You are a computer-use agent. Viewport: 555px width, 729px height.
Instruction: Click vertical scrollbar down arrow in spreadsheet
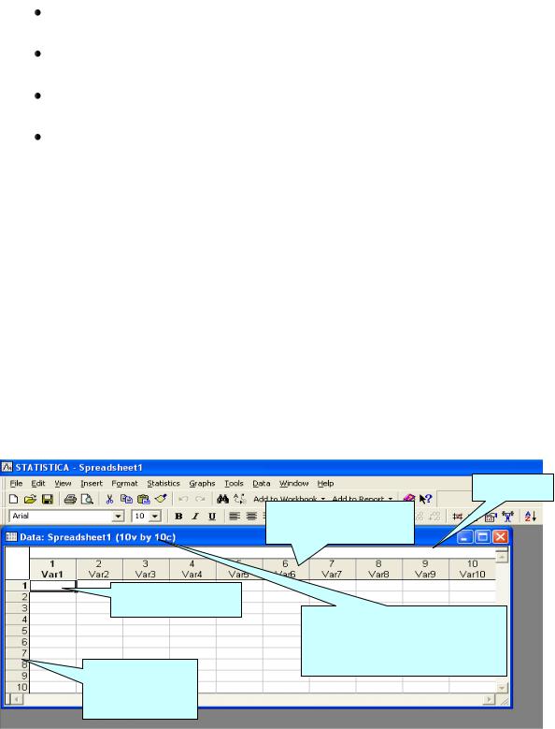[x=502, y=688]
